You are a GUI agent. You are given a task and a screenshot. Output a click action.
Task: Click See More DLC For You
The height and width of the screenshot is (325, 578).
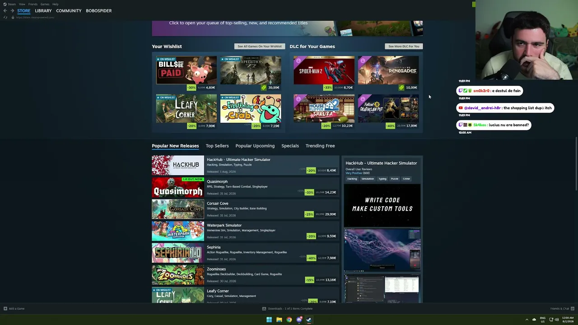(x=404, y=46)
